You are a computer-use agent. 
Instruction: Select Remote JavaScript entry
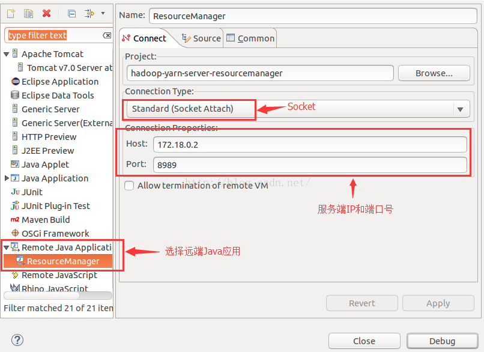(x=59, y=275)
